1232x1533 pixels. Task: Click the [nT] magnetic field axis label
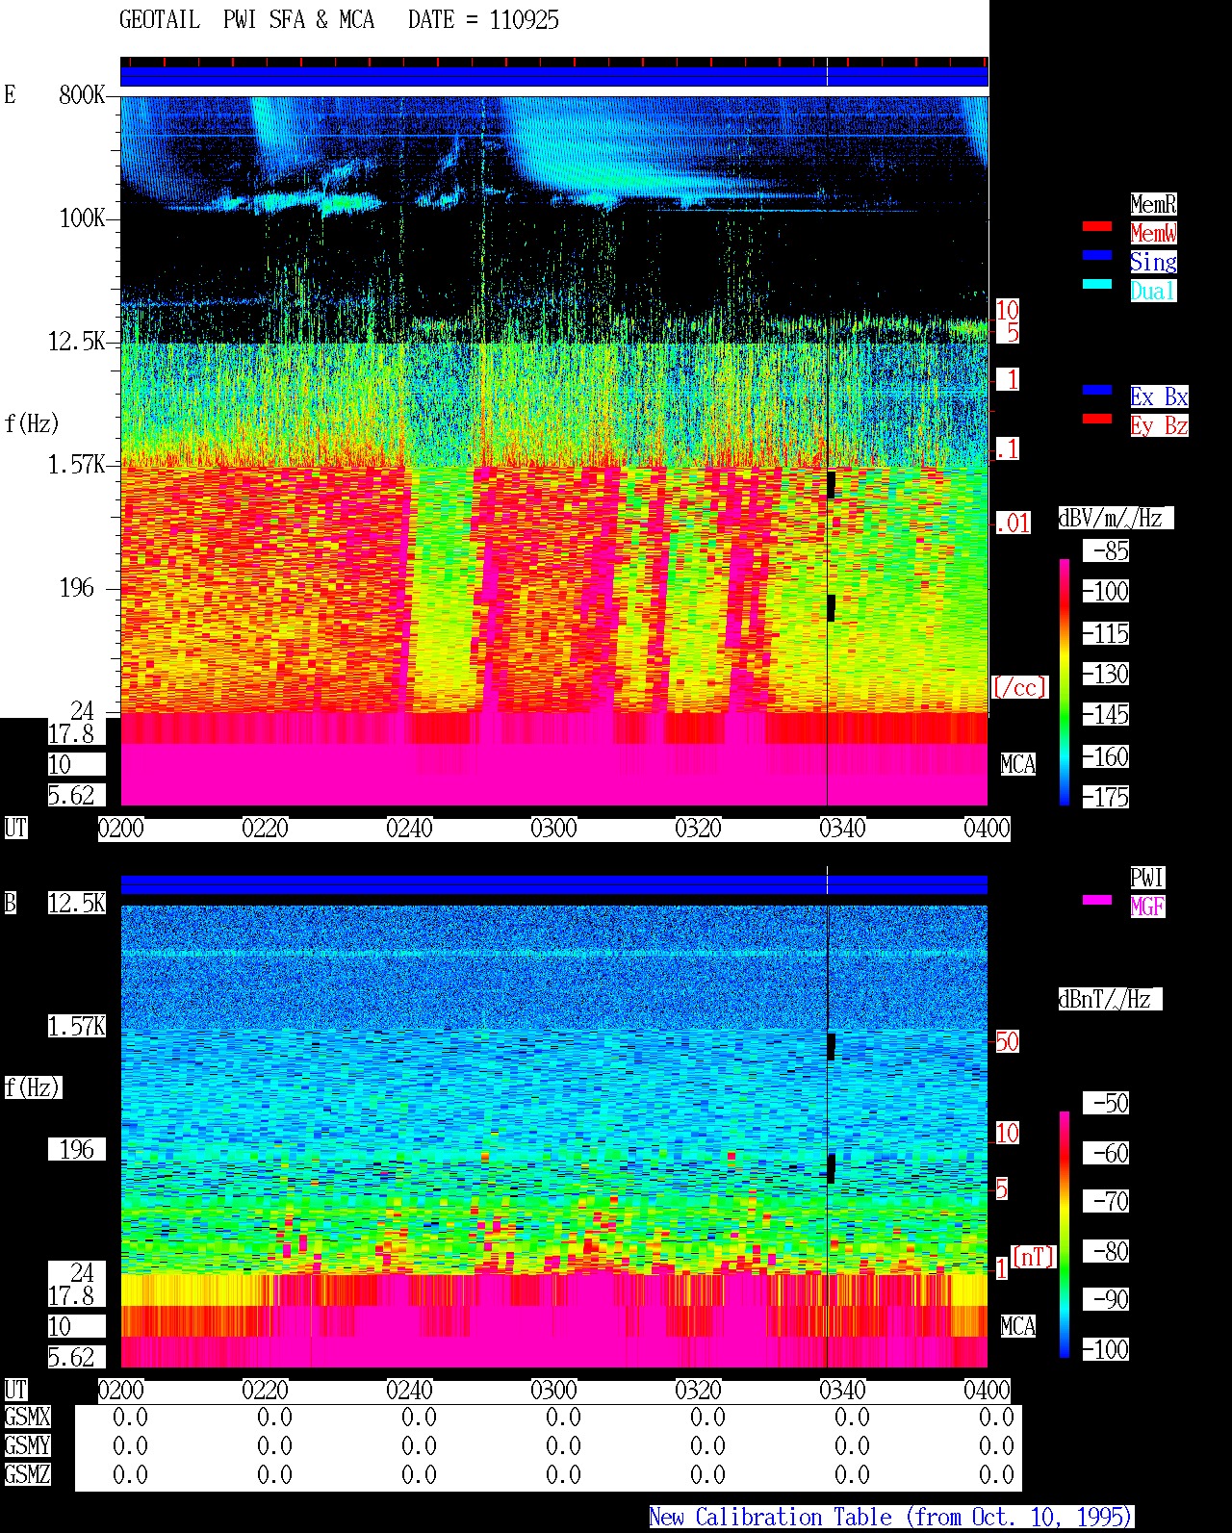[1033, 1257]
